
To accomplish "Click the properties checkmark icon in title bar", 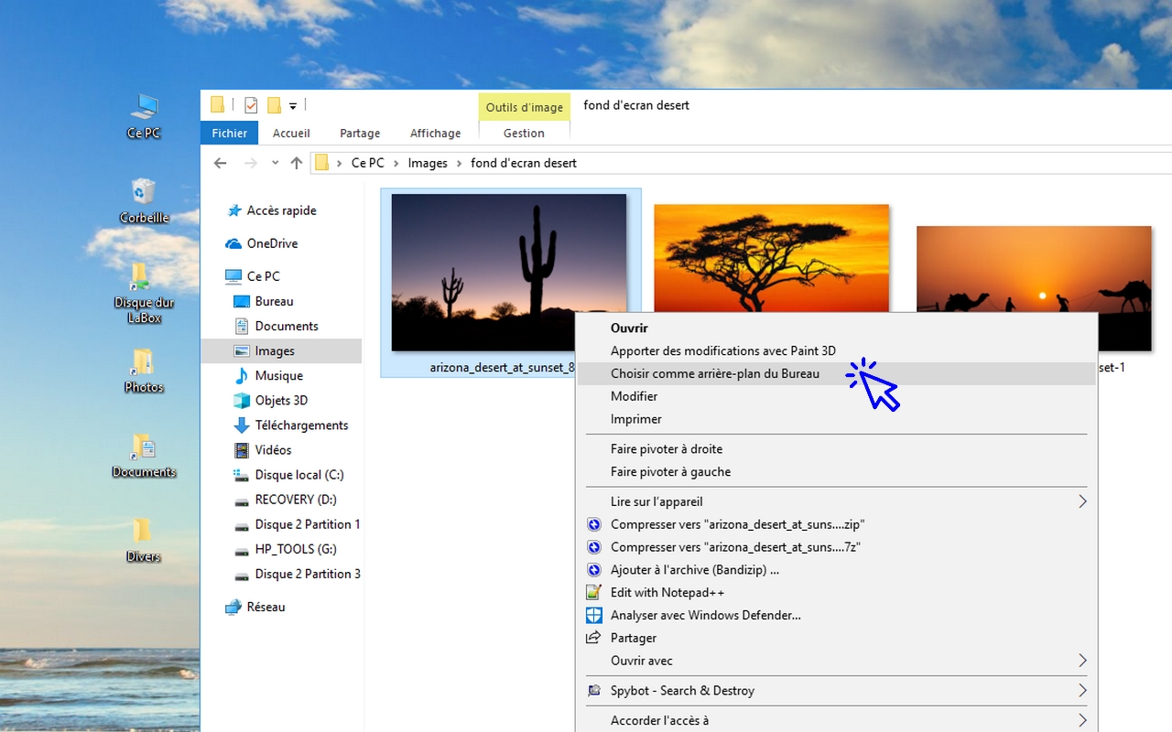I will pyautogui.click(x=251, y=105).
